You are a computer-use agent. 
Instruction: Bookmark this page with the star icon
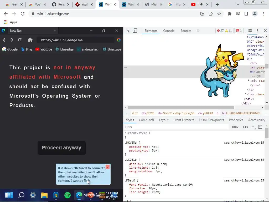click(x=219, y=14)
